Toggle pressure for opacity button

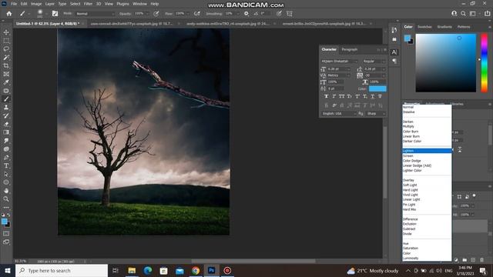(156, 14)
